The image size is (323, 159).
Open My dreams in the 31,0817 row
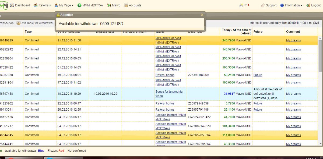293,94
